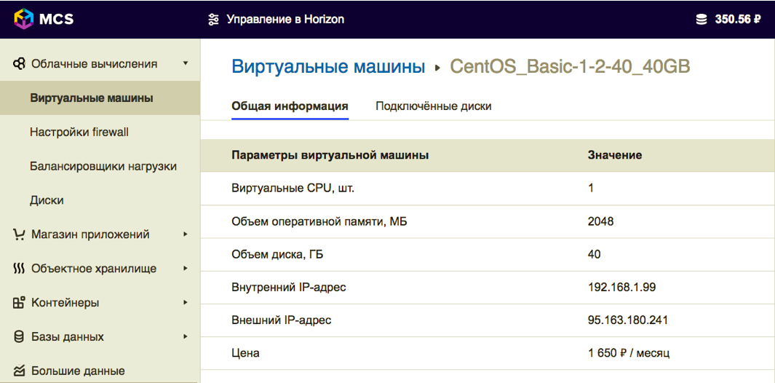Image resolution: width=775 pixels, height=383 pixels.
Task: Open Балансировщики нагрузки menu item
Action: tap(103, 166)
